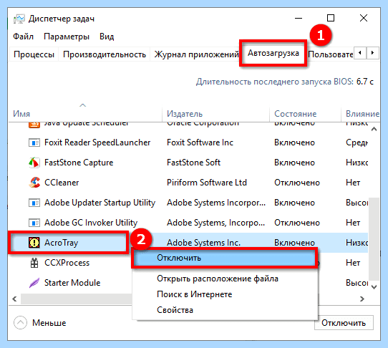Click the BIOS time value 6.7 с
Image resolution: width=388 pixels, height=348 pixels.
pos(365,82)
